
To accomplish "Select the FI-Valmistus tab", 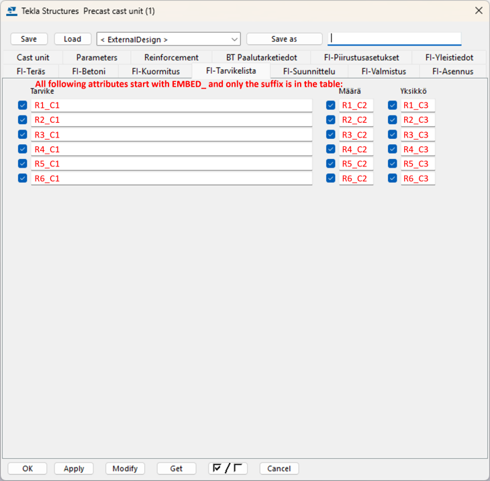I will [x=383, y=71].
